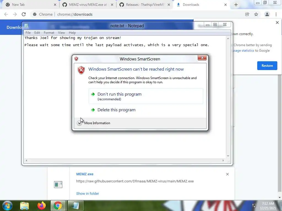This screenshot has height=211, width=282.
Task: Expand More Information in SmartScreen dialog
Action: [x=94, y=123]
